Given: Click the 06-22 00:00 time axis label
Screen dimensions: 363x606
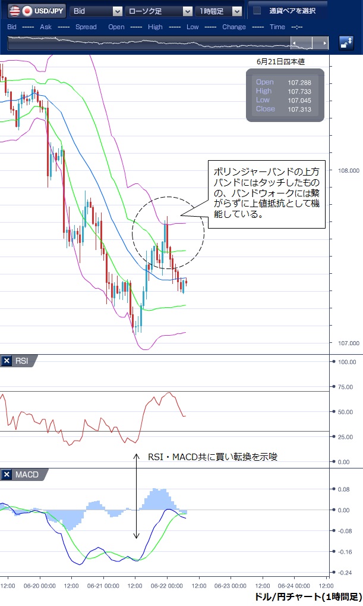Looking at the screenshot, I should (167, 586).
